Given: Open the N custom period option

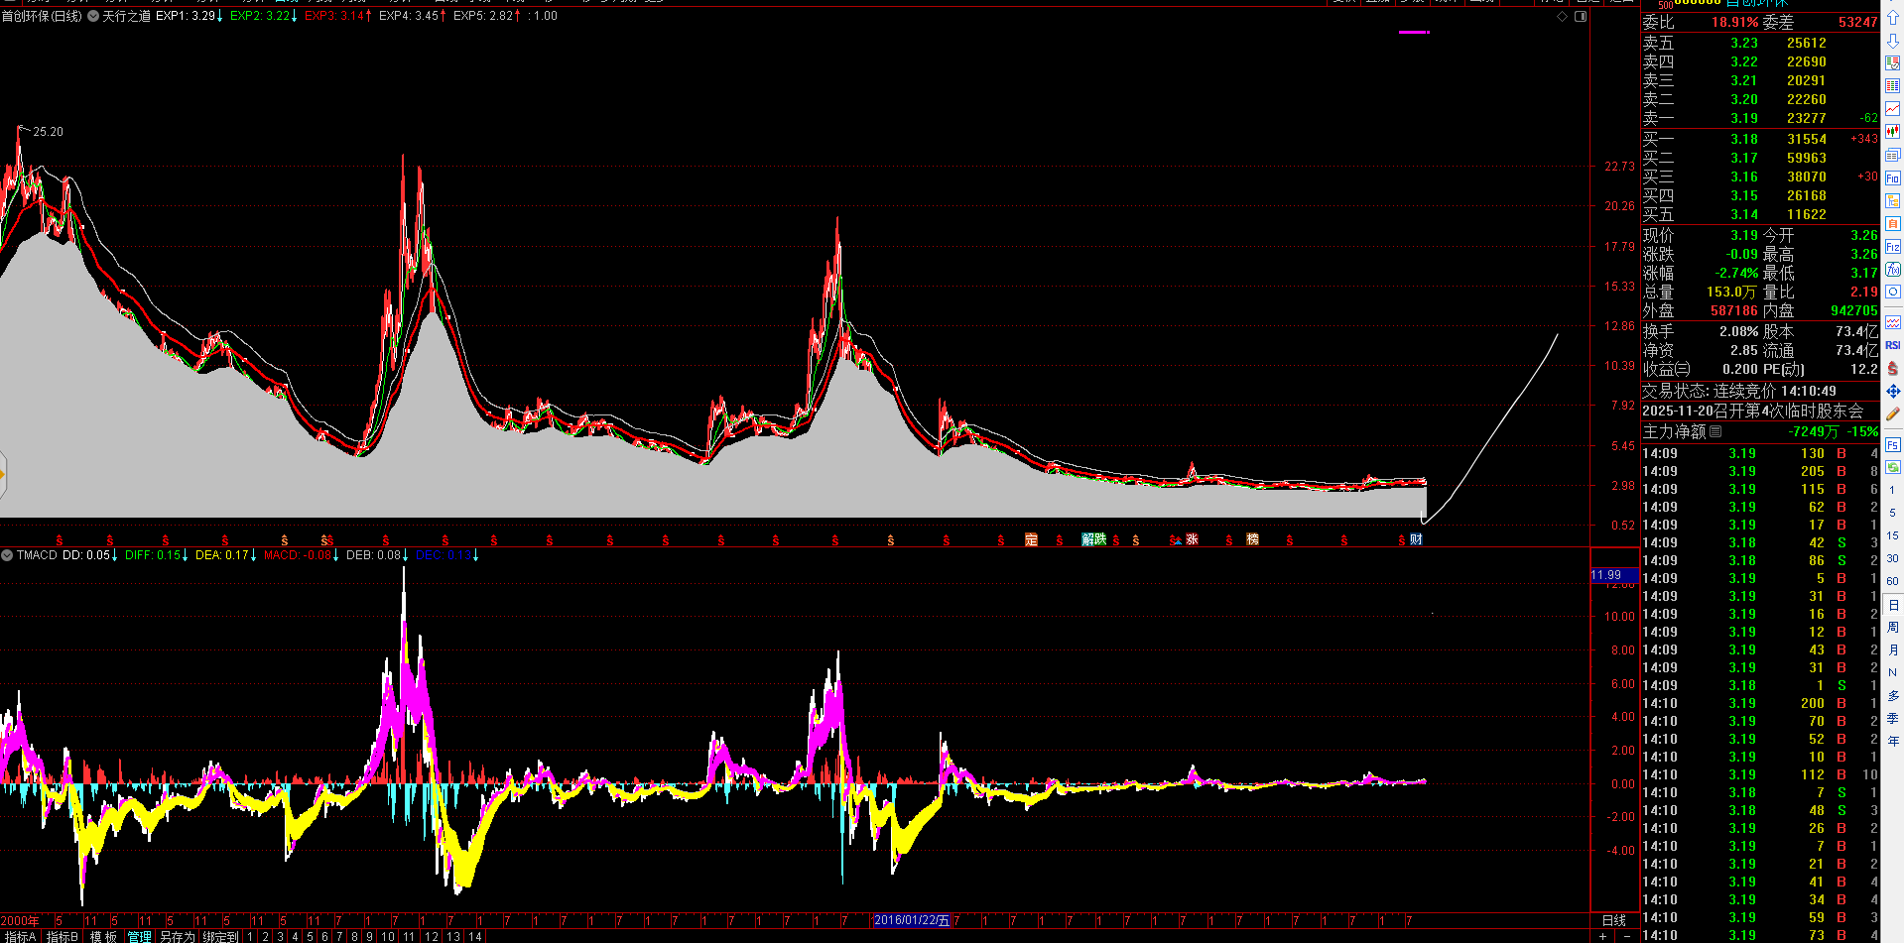Looking at the screenshot, I should (1892, 672).
